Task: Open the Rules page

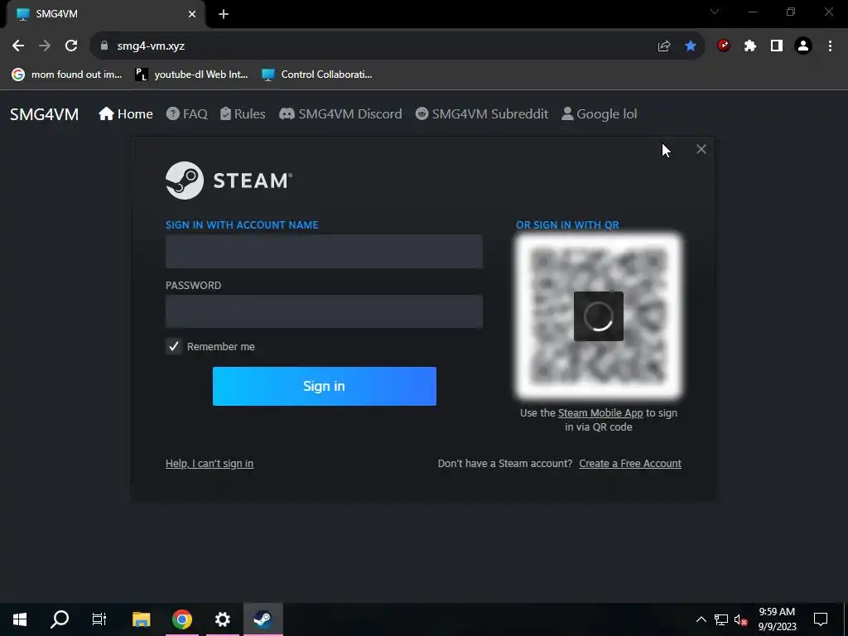Action: click(243, 114)
